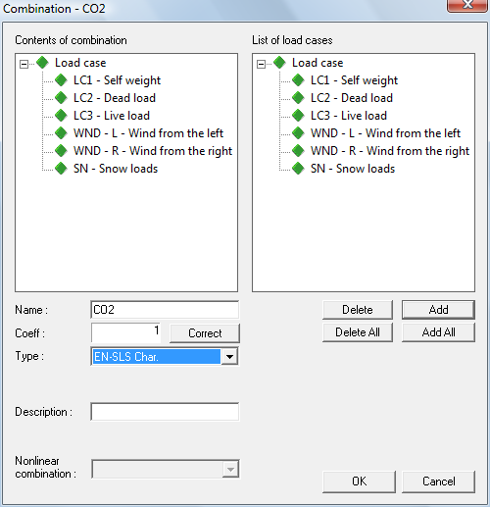This screenshot has width=490, height=507.
Task: Select SN - Snow loads icon in Contents of combination
Action: (x=61, y=169)
